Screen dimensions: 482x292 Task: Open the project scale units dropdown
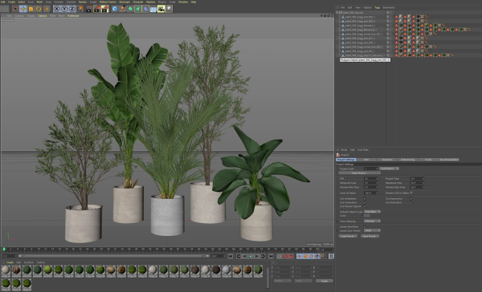389,168
